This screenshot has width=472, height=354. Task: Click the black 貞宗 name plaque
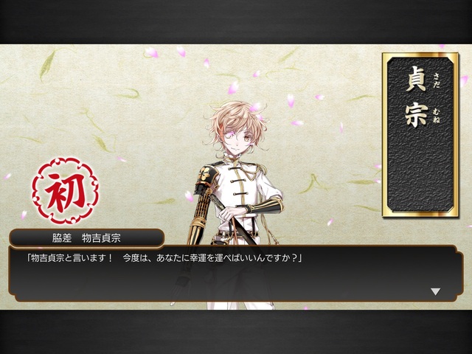click(420, 134)
